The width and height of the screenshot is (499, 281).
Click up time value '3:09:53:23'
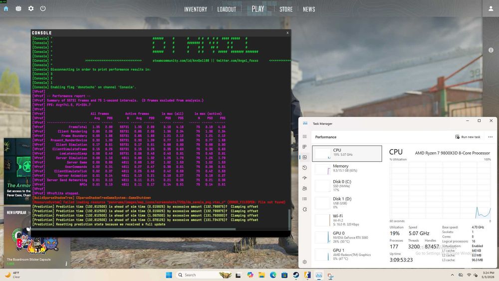(x=401, y=260)
